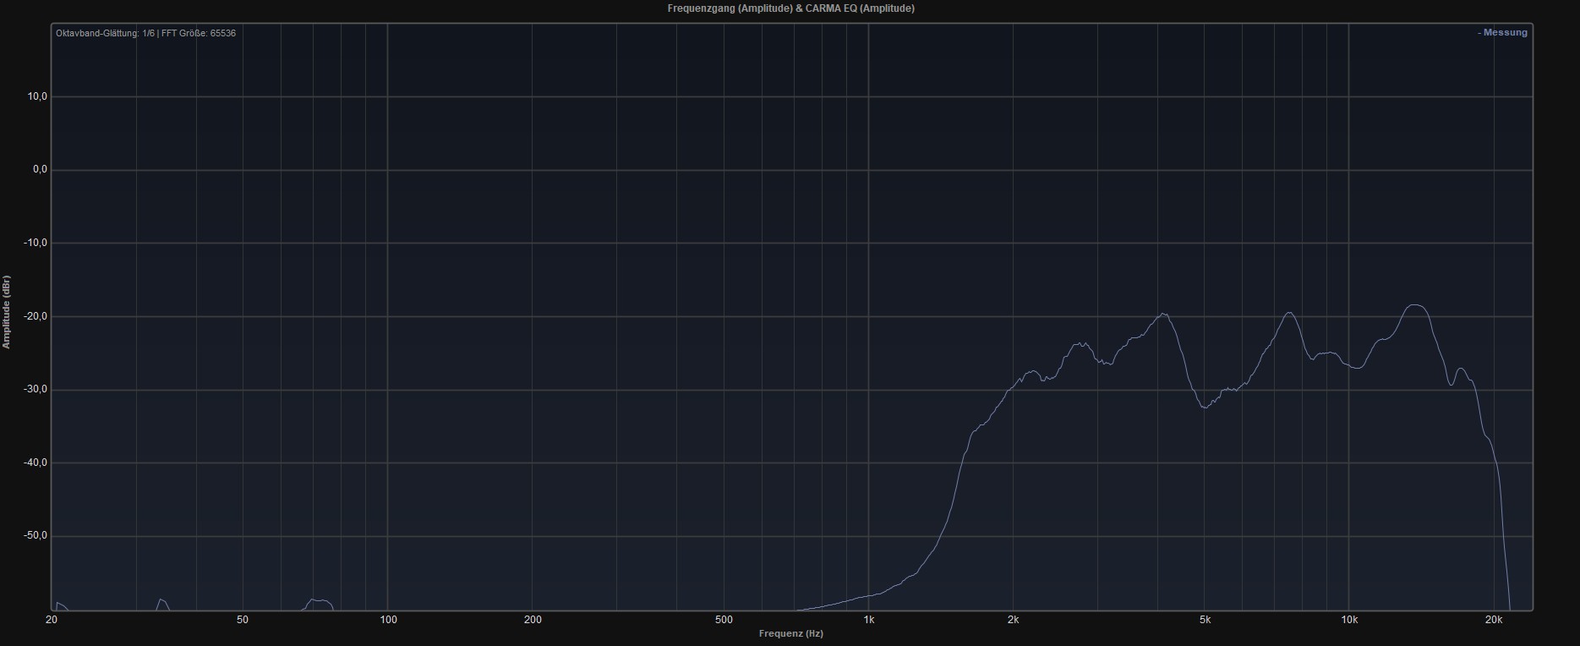The width and height of the screenshot is (1580, 646).
Task: Click the "Oktavband-Glättung: 1/6" info text
Action: pos(106,33)
